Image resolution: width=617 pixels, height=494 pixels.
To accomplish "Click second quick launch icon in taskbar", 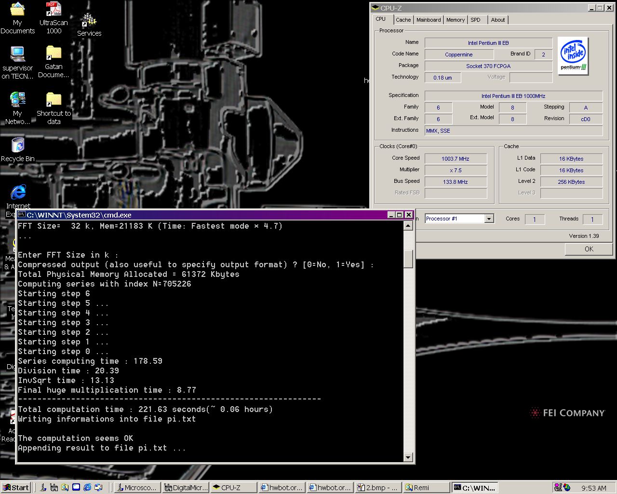I will pos(54,488).
